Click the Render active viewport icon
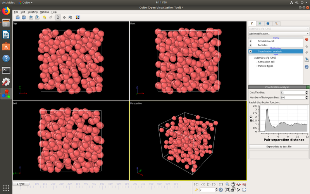This screenshot has height=194, width=310. pos(77,17)
